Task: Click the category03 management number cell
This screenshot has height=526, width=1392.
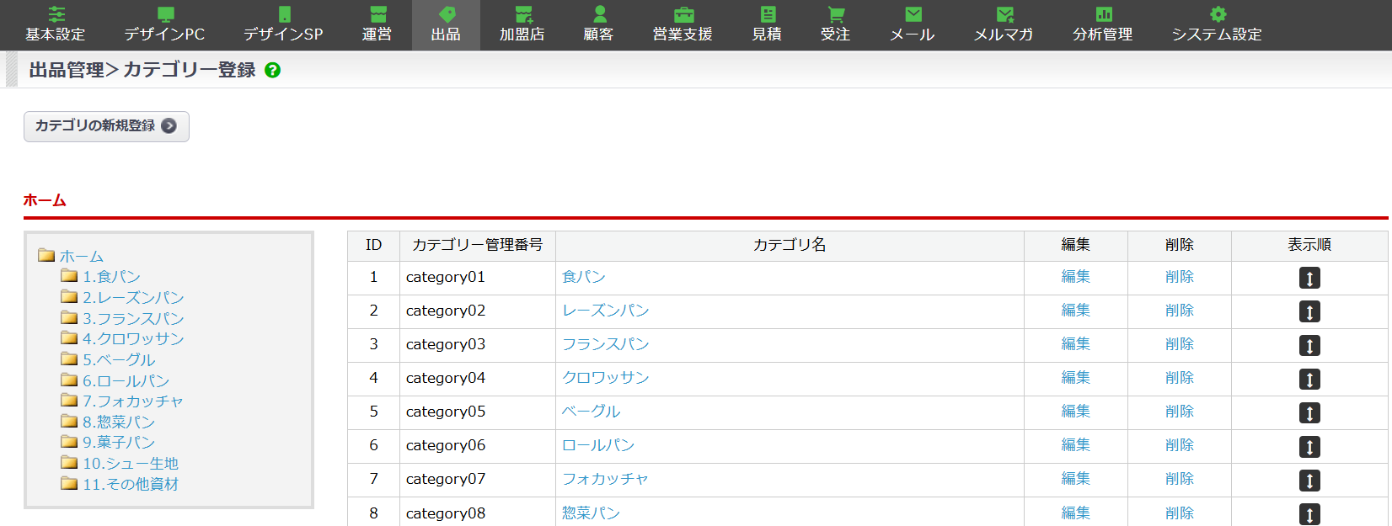Action: point(478,345)
